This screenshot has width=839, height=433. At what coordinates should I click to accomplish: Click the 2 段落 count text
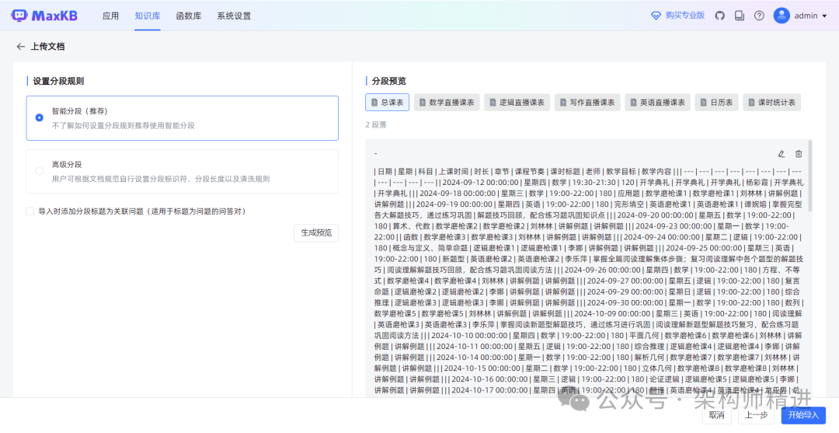(x=376, y=124)
